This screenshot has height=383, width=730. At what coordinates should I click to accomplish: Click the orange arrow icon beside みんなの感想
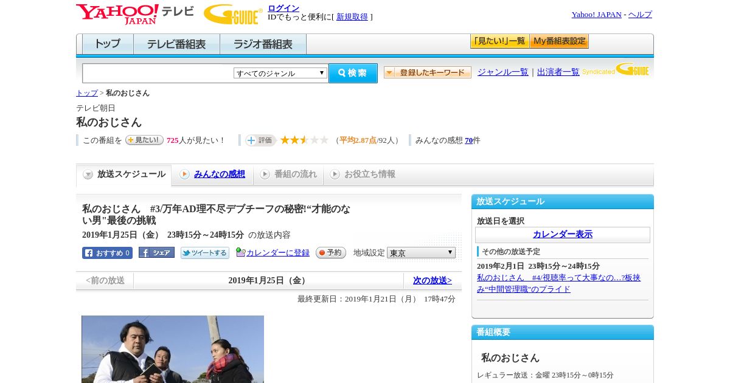click(x=185, y=174)
